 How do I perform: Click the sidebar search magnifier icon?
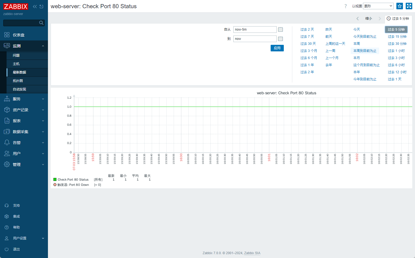(41, 23)
